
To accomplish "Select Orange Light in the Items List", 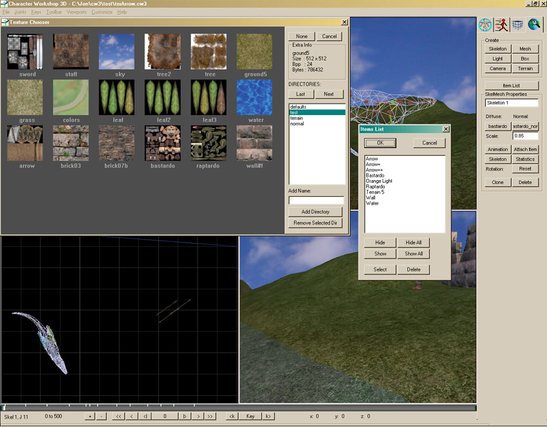I will point(378,181).
